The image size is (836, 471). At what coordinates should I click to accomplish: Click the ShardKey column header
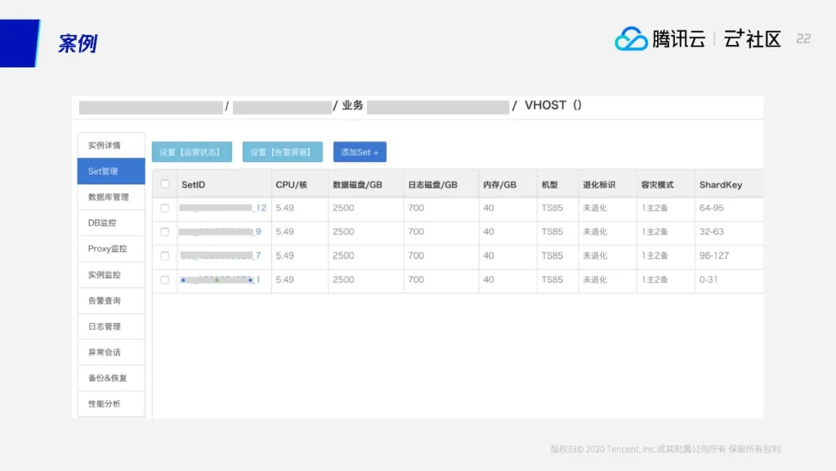[721, 184]
